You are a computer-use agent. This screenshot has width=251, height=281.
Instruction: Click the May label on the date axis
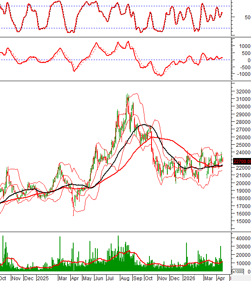(87, 278)
